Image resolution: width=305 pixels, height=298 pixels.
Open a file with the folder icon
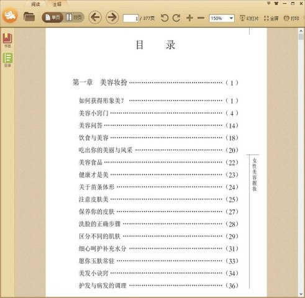29,17
